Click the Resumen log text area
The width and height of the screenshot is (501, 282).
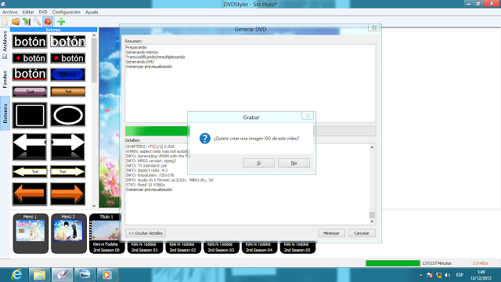(250, 83)
